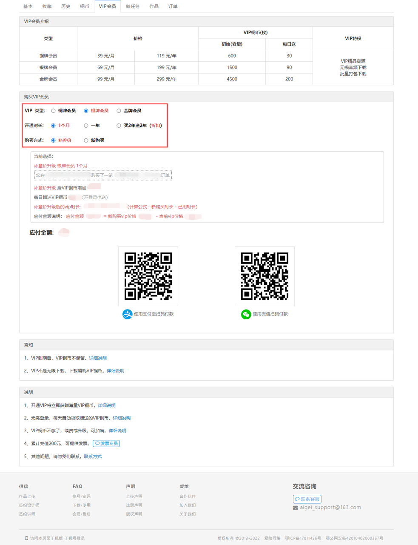This screenshot has width=418, height=545.
Task: Open footer link 上传声明
Action: (134, 496)
